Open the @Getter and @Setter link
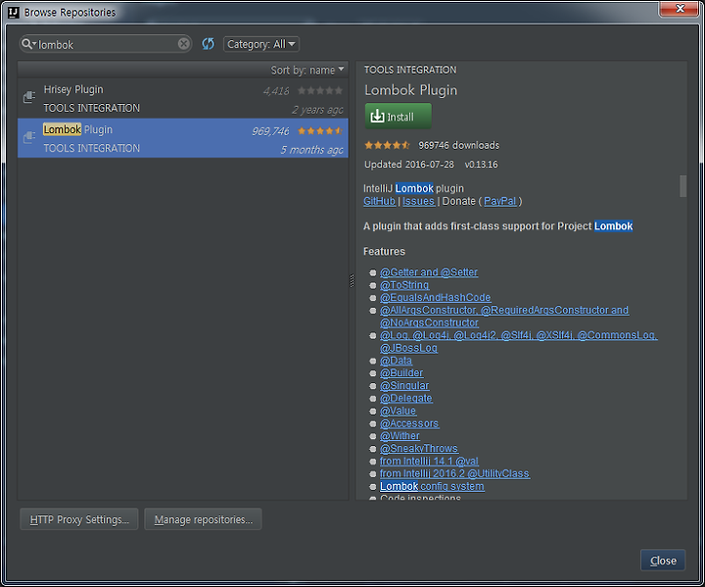705x587 pixels. click(429, 272)
